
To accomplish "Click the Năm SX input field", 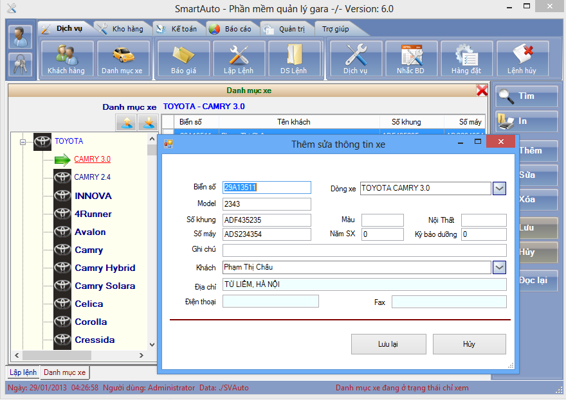I will click(383, 234).
